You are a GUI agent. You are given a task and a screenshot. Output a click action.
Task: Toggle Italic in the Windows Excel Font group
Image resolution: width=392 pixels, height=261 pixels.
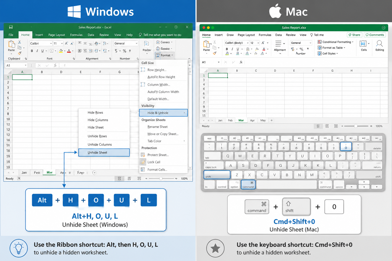click(37, 51)
